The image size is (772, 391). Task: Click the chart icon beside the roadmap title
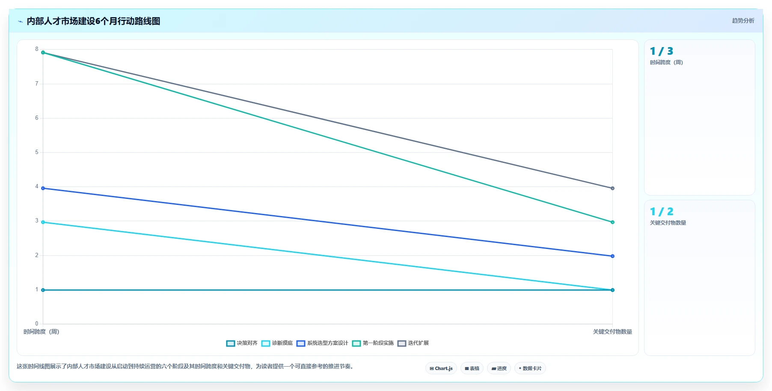click(x=20, y=21)
